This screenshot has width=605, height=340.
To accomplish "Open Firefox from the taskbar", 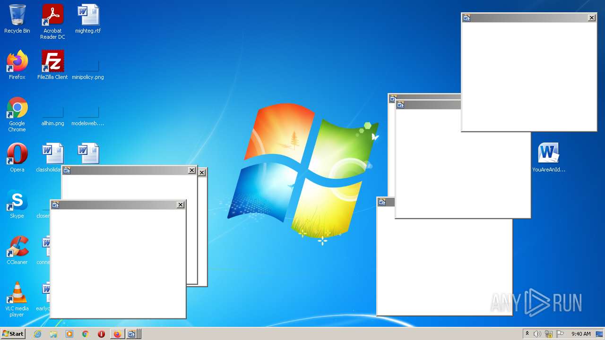I will (x=117, y=334).
